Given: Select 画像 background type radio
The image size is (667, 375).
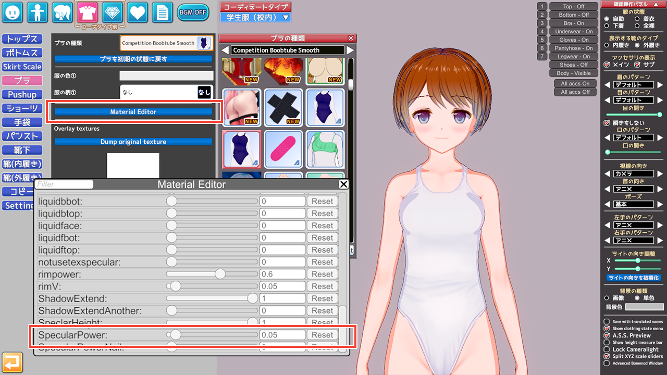Looking at the screenshot, I should tap(607, 298).
